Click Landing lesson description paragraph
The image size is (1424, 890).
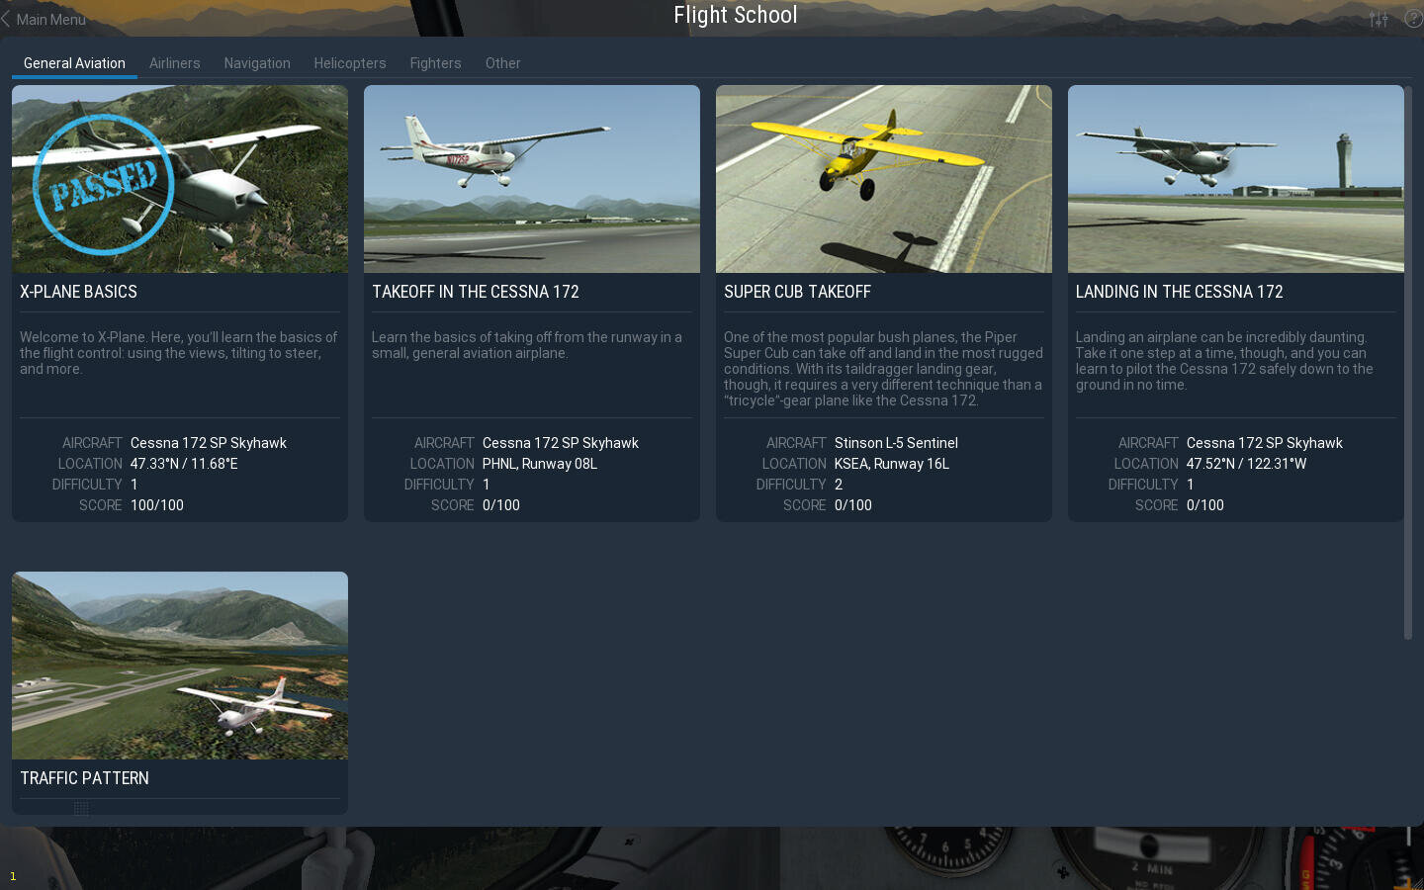(1224, 361)
